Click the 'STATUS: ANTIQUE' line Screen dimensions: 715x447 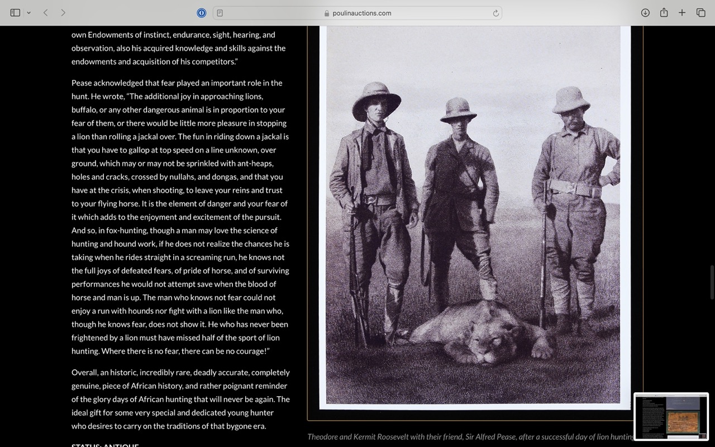pos(105,445)
